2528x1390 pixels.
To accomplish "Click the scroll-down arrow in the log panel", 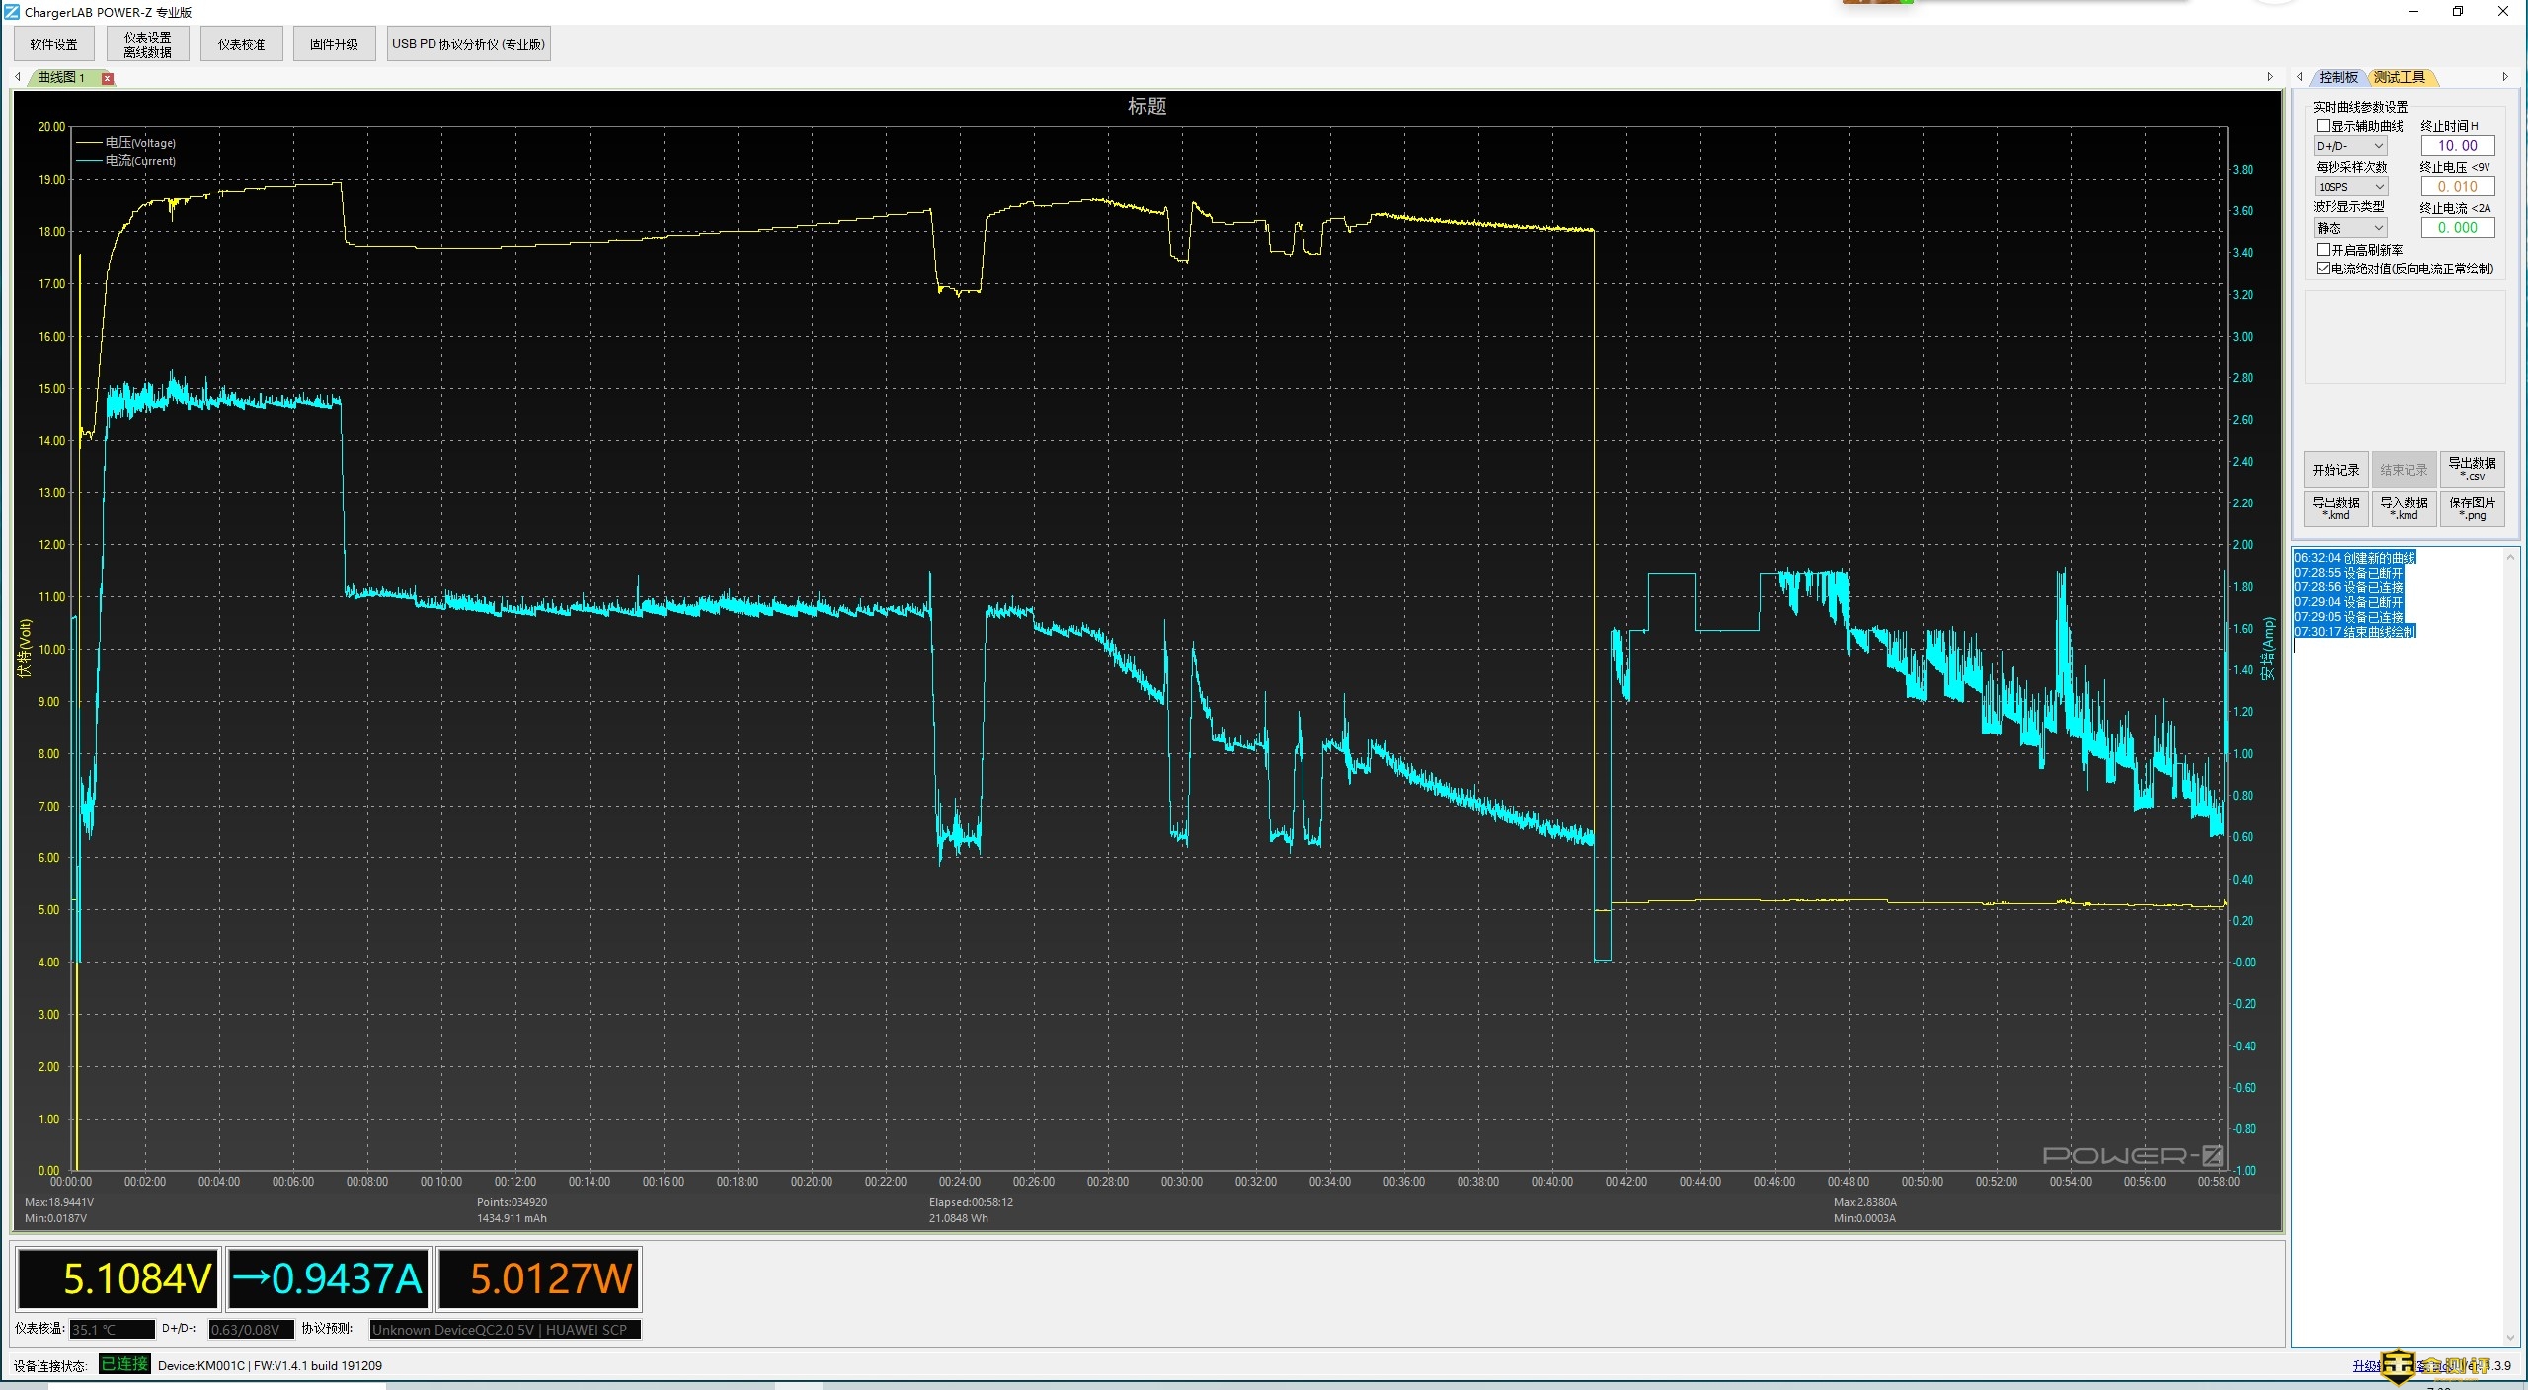I will point(2510,1338).
